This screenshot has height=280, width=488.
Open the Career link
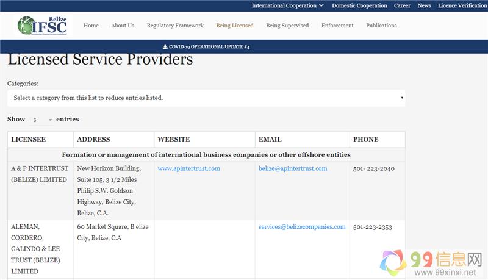pyautogui.click(x=402, y=5)
